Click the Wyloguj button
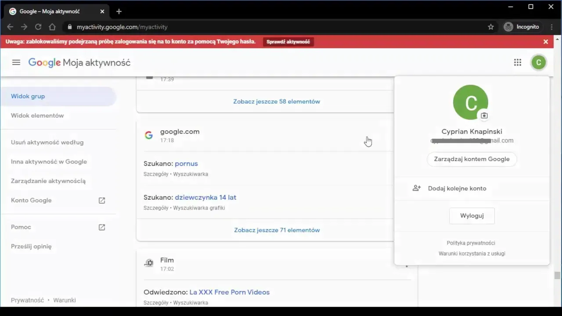Image resolution: width=562 pixels, height=316 pixels. (472, 215)
